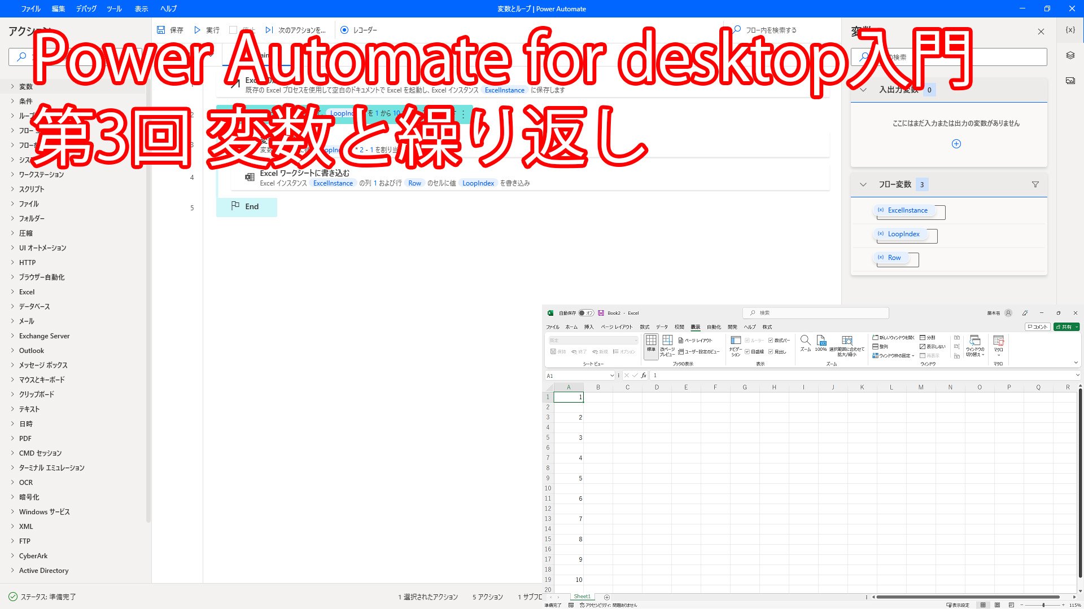Click the Excel save icon in title bar

point(601,313)
